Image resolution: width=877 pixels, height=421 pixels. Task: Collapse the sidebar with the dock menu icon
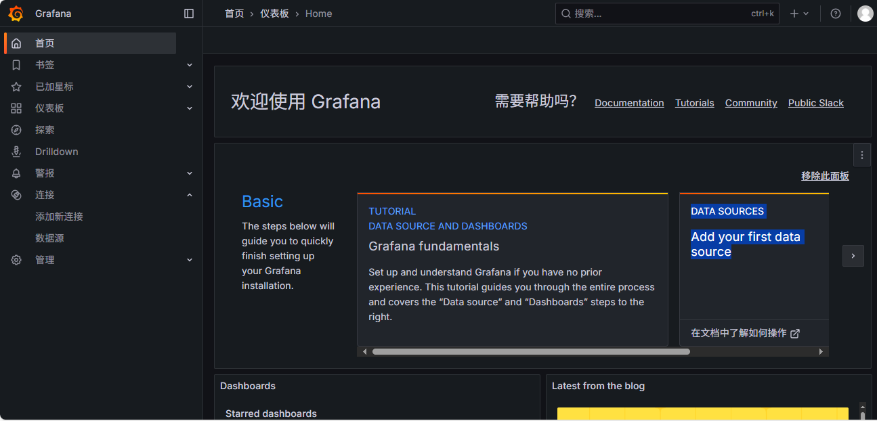click(189, 14)
